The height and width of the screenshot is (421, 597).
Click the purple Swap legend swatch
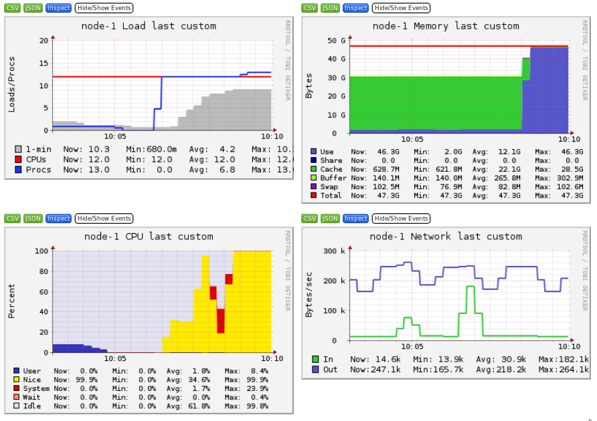(x=314, y=186)
